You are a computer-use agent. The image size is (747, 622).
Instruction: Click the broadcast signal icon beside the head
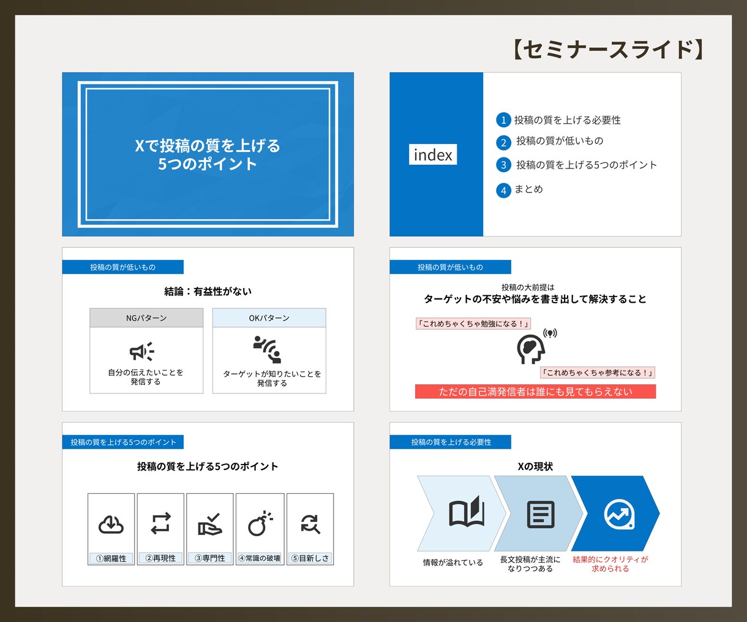pos(550,333)
